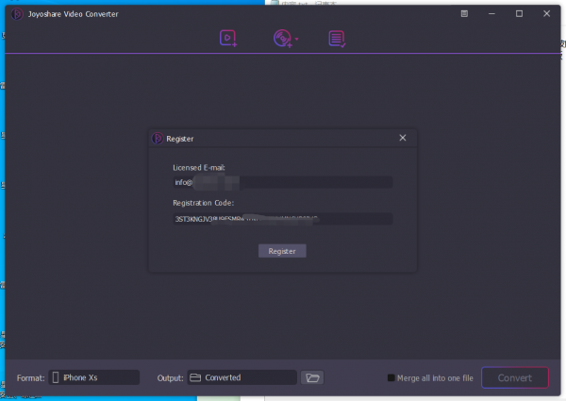Expand the Load DVD dropdown arrow
Image resolution: width=566 pixels, height=401 pixels.
pos(297,39)
